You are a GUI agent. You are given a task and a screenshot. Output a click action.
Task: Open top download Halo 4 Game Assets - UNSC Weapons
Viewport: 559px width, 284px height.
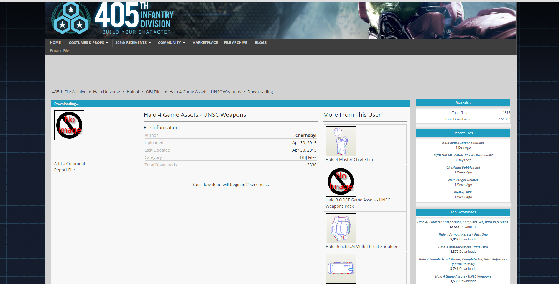click(463, 276)
